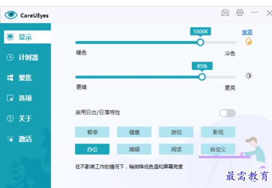This screenshot has width=272, height=188.
Task: Switch to the 显示 tab
Action: pyautogui.click(x=27, y=37)
